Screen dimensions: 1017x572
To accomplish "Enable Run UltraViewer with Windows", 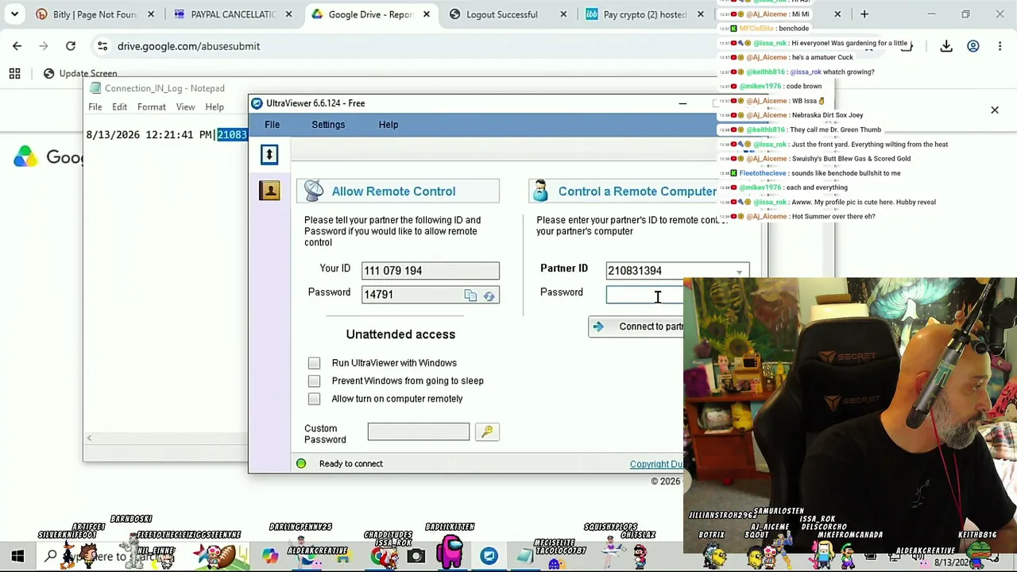I will (x=314, y=363).
